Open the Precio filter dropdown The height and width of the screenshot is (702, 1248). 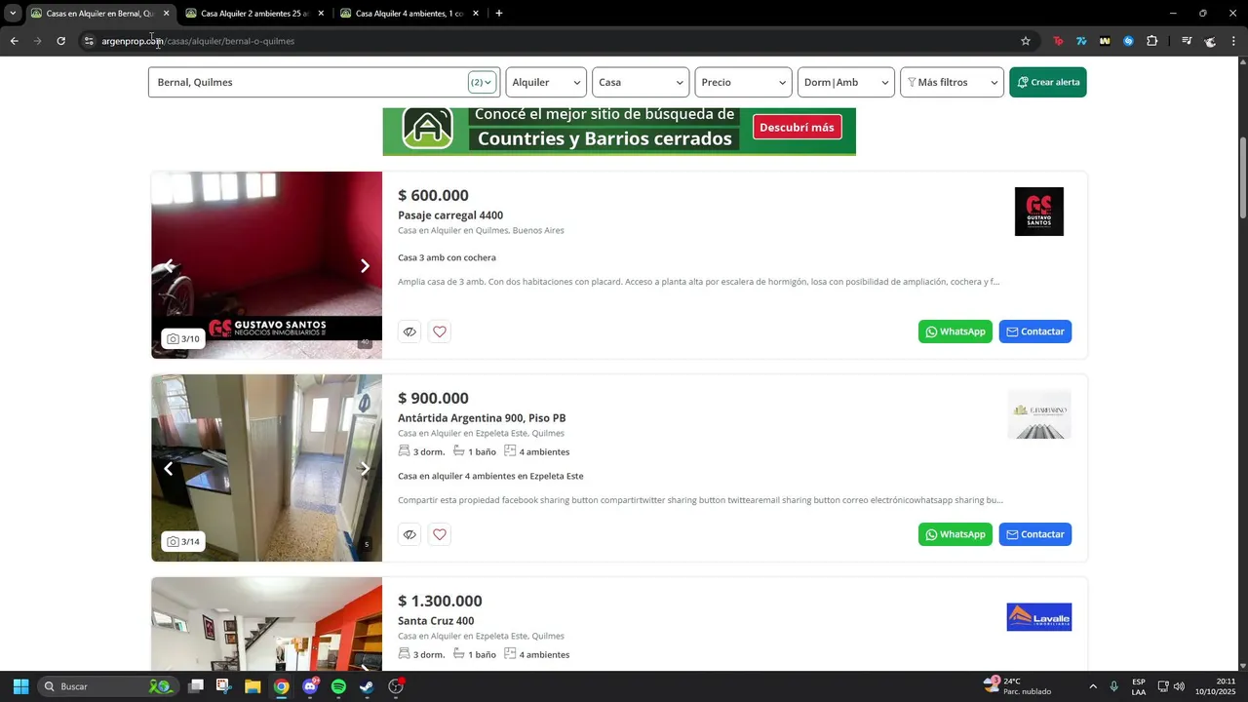743,82
